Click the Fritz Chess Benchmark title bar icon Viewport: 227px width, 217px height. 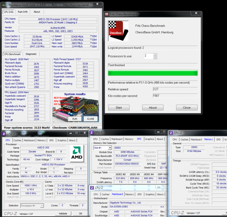pyautogui.click(x=107, y=14)
